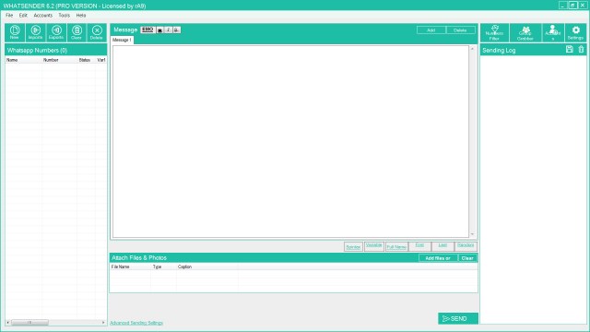Viewport: 590px width, 332px height.
Task: Open the Numbers Filter tool
Action: coord(494,33)
